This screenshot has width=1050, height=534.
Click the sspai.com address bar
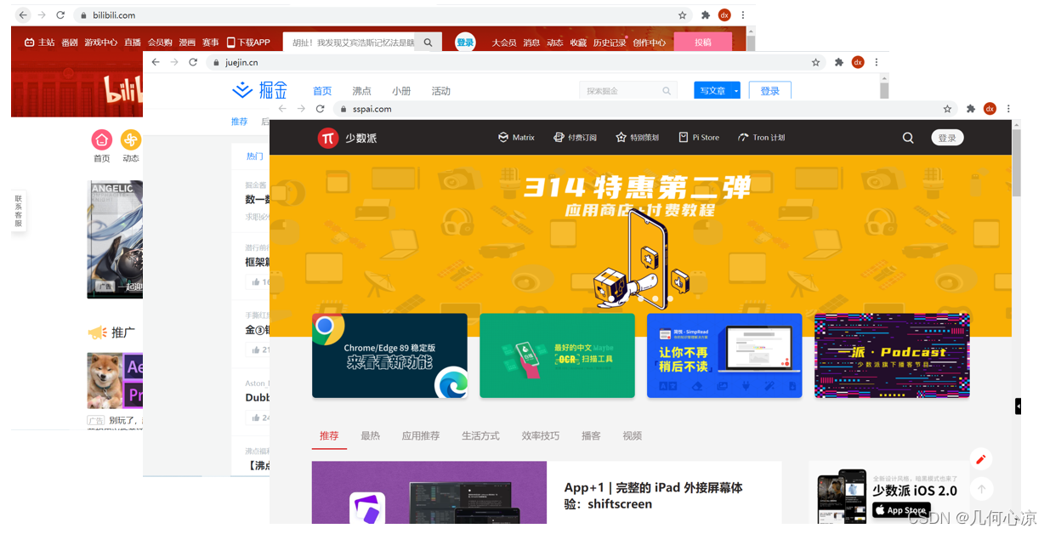638,109
